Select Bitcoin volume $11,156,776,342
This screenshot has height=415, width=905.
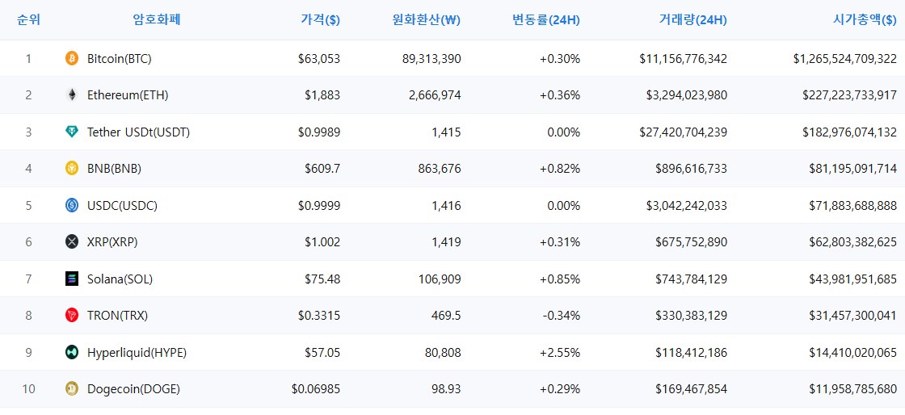pos(684,58)
